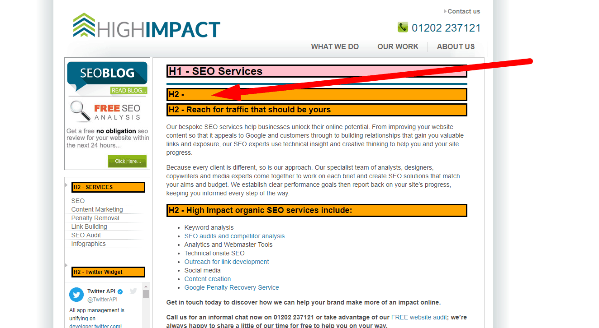
Task: Click the Twitter API profile avatar
Action: coord(76,295)
